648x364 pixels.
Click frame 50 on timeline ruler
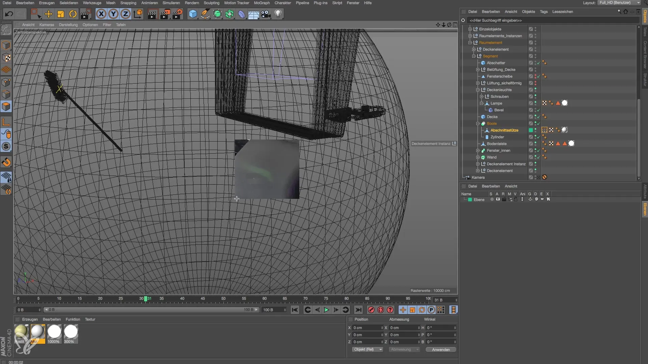point(223,299)
